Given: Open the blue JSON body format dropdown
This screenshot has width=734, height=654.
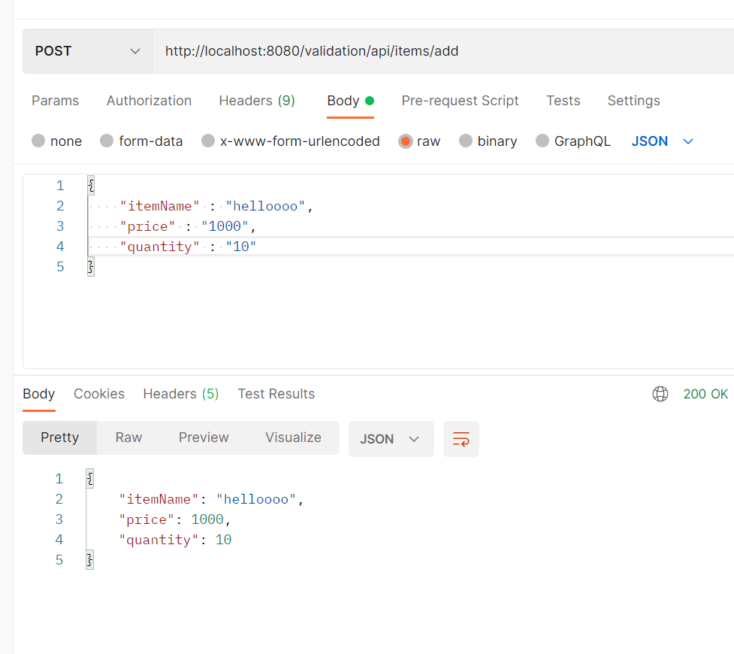Looking at the screenshot, I should (x=662, y=141).
